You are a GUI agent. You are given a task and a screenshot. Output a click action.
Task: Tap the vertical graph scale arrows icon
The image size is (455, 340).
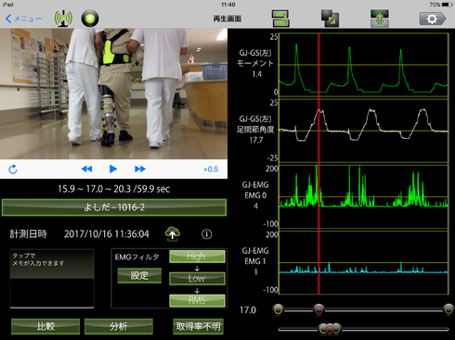click(380, 19)
